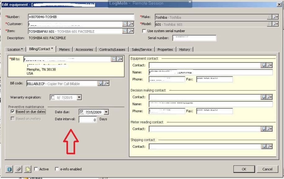
Task: Open the Item field quick-menu icon
Action: point(131,31)
